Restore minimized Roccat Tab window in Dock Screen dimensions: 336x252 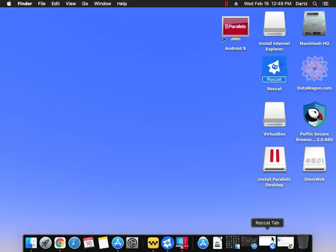pos(267,242)
